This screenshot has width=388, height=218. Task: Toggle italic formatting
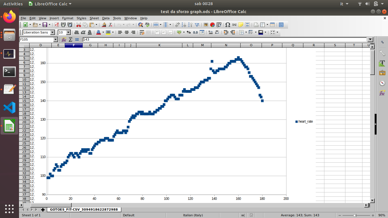83,32
